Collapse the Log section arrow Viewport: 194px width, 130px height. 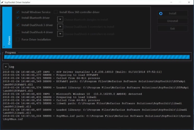click(x=6, y=67)
